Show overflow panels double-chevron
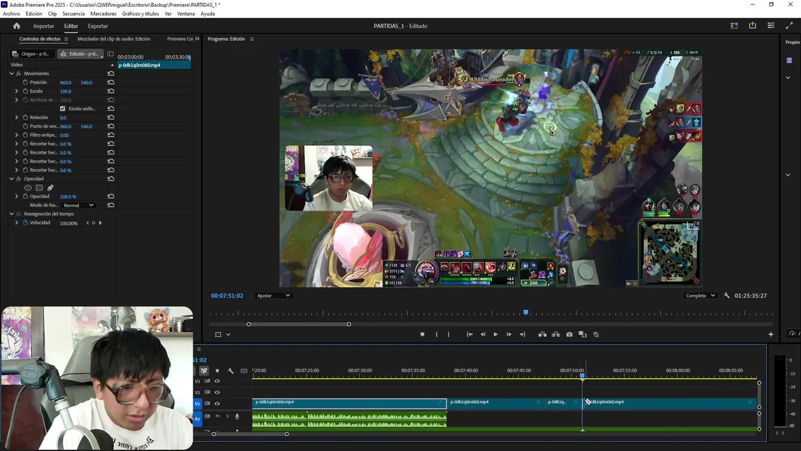Viewport: 801px width, 451px height. tap(197, 39)
